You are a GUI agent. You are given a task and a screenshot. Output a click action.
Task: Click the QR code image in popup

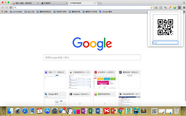point(165,27)
